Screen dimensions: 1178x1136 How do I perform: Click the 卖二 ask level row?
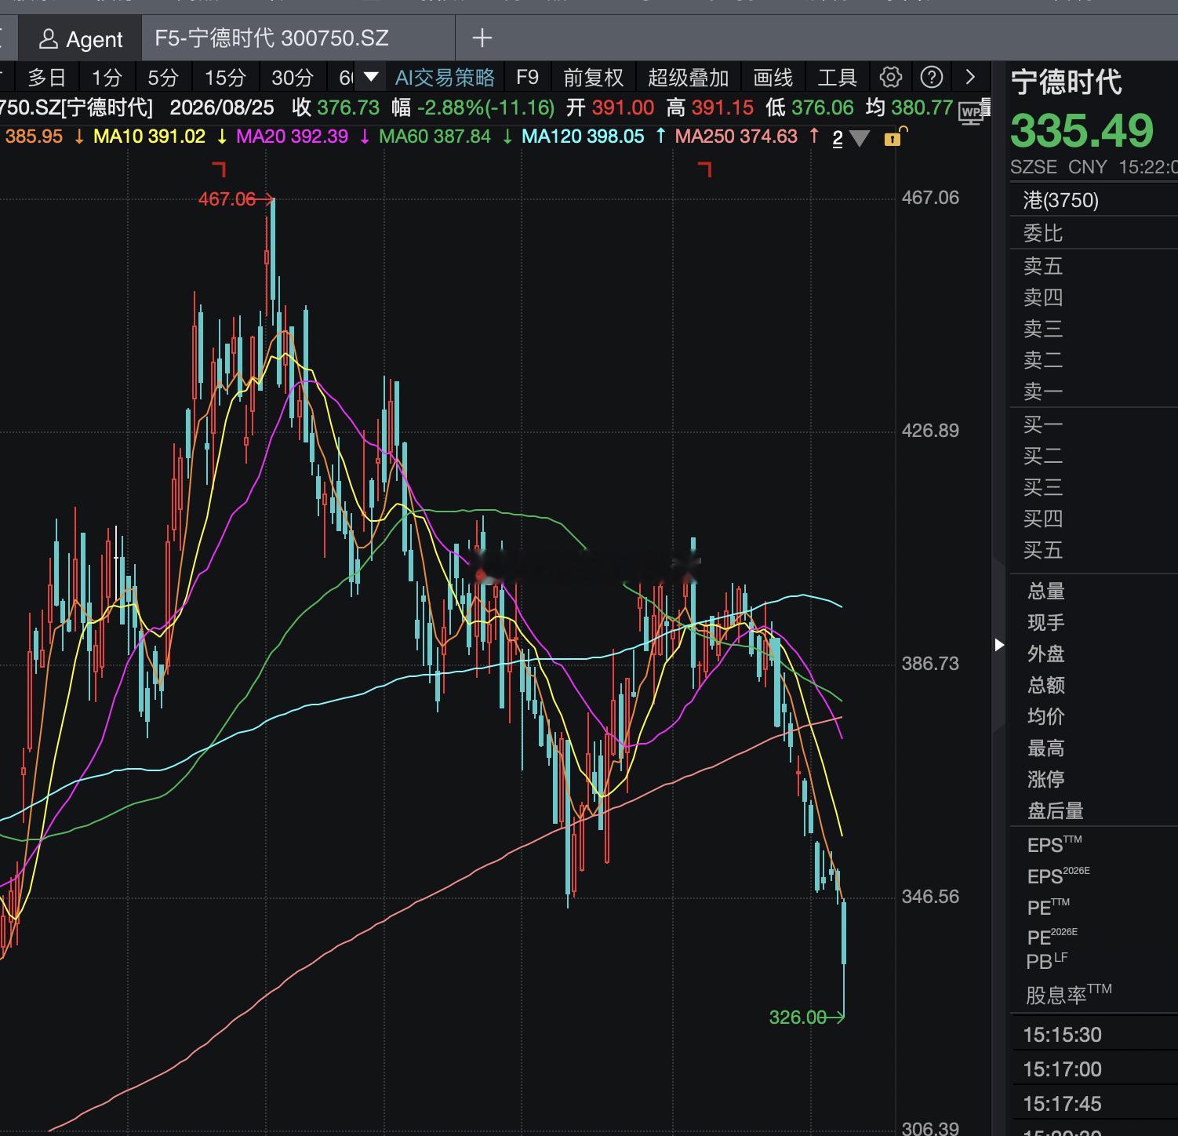pyautogui.click(x=1094, y=360)
